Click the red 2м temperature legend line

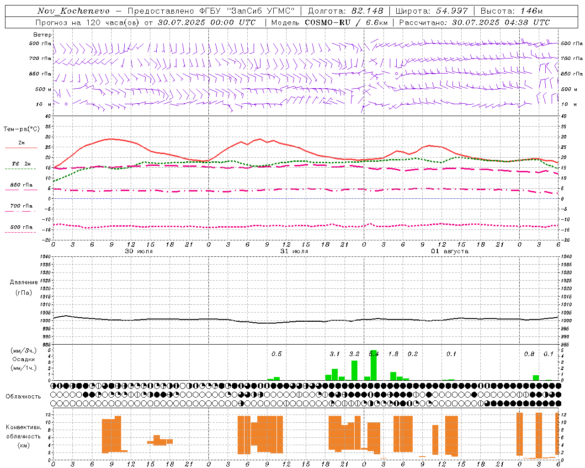click(x=21, y=148)
